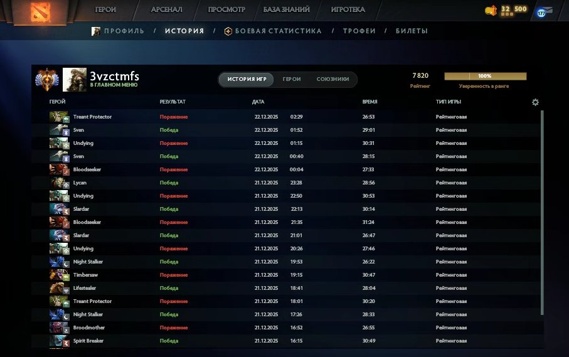The image size is (569, 357).
Task: Click Slardar portrait in 22:13 match
Action: 59,209
